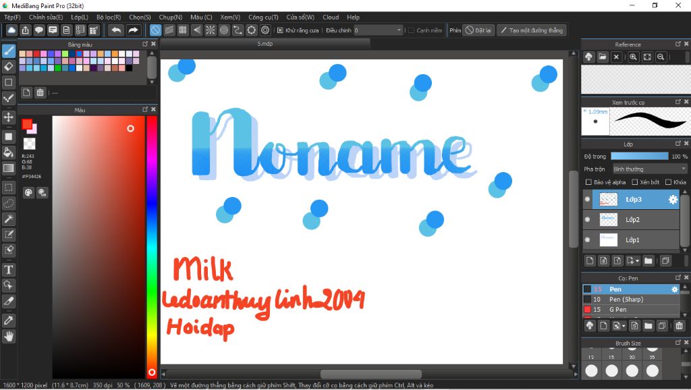
Task: Enable the Bảo vệ alpha checkbox
Action: tap(588, 182)
